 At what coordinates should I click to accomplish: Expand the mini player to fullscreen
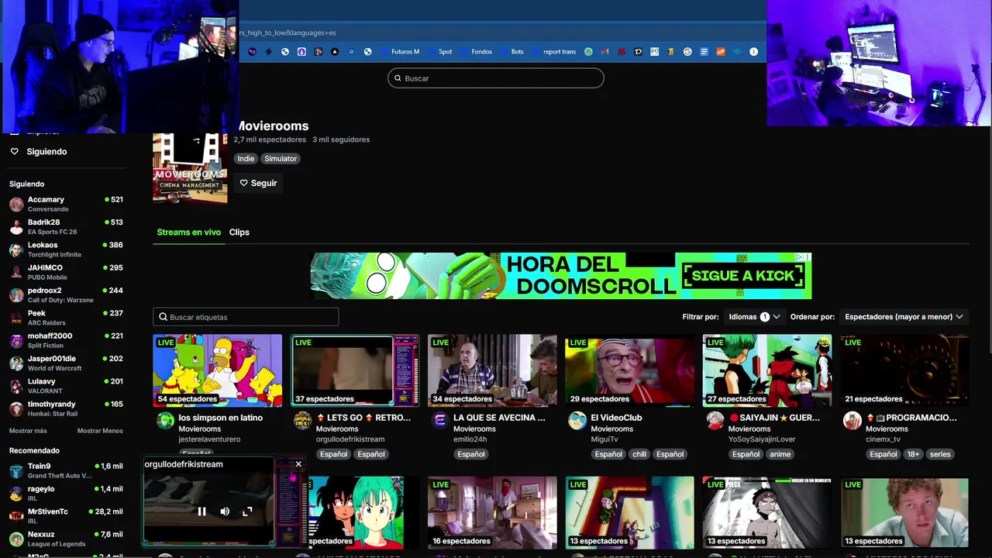coord(247,511)
